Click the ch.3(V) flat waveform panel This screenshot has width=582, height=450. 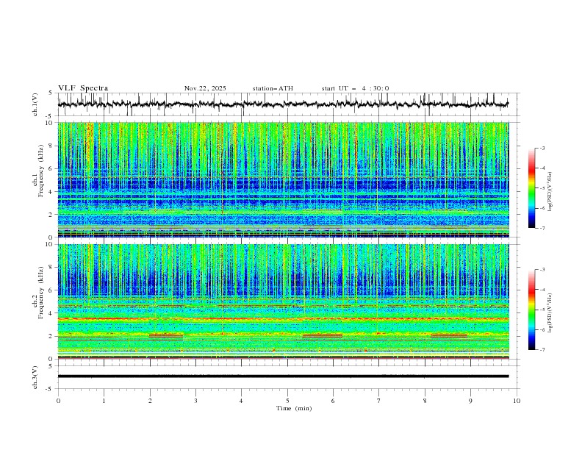[287, 376]
